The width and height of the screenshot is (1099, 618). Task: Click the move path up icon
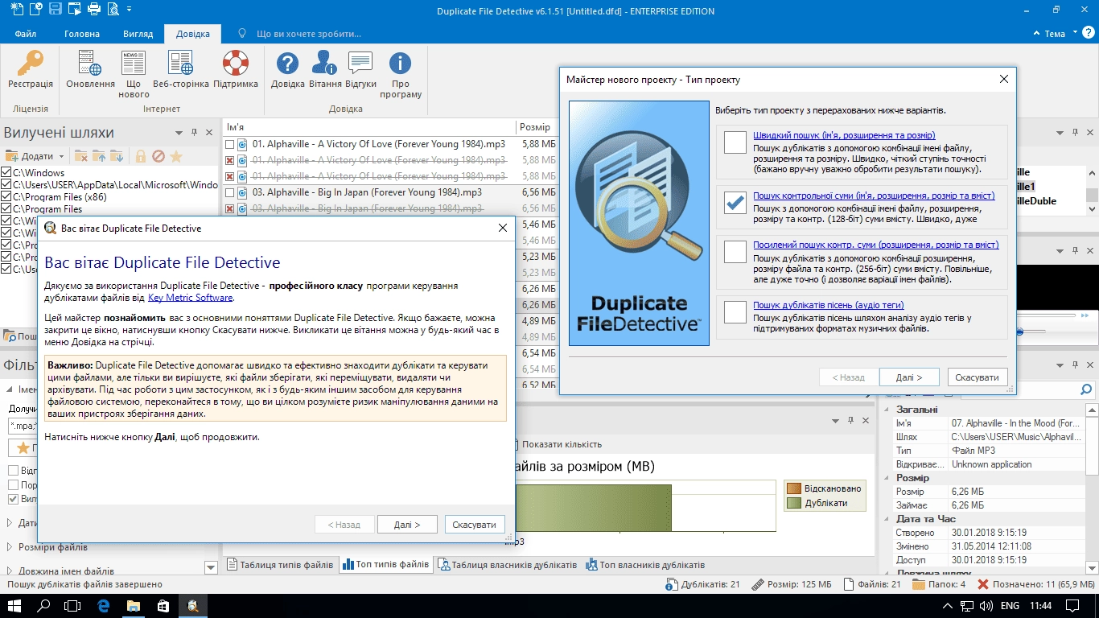click(99, 156)
